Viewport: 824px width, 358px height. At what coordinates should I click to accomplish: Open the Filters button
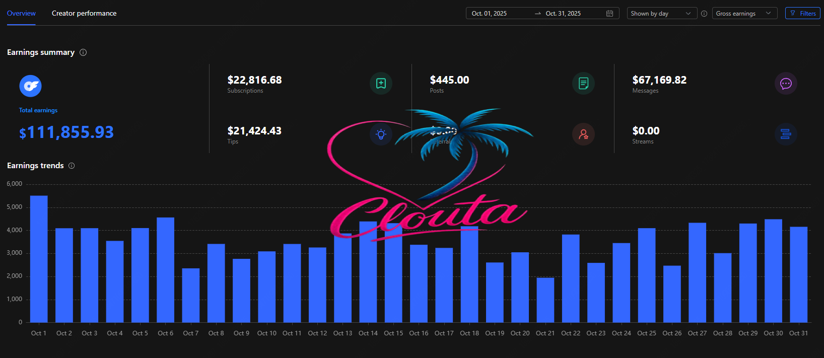803,14
